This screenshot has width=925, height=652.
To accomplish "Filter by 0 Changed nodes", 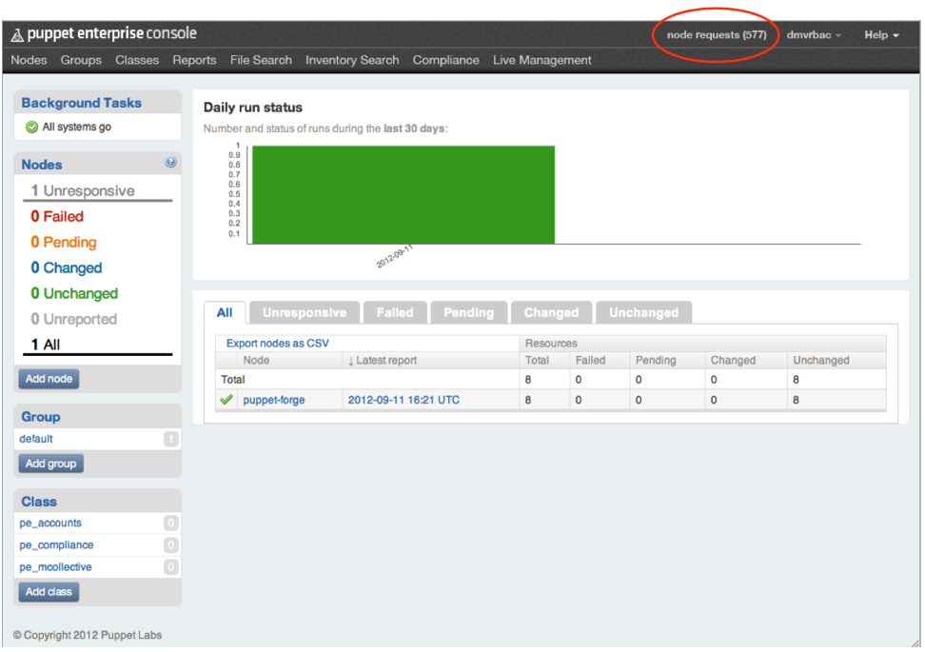I will point(67,267).
